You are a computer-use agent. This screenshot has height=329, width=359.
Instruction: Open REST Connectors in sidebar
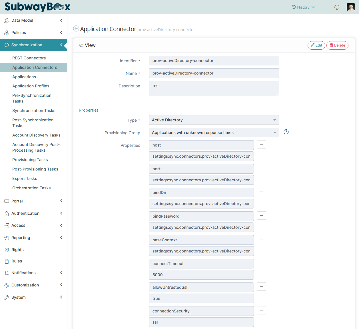[29, 58]
